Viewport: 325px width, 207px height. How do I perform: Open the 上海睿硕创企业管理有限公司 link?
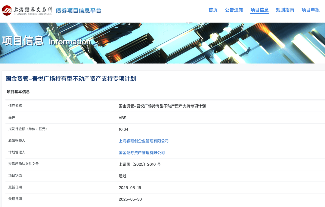pyautogui.click(x=144, y=141)
